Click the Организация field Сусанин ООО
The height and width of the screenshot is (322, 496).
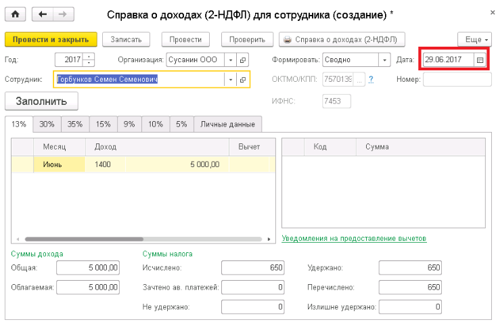point(195,60)
